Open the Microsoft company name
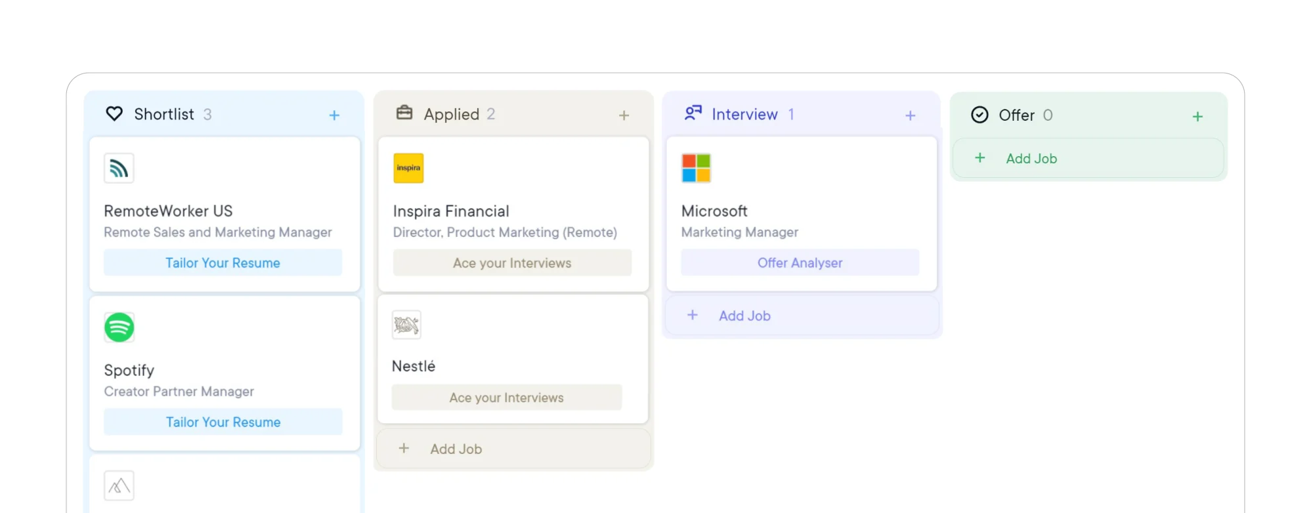The image size is (1311, 513). click(x=714, y=211)
